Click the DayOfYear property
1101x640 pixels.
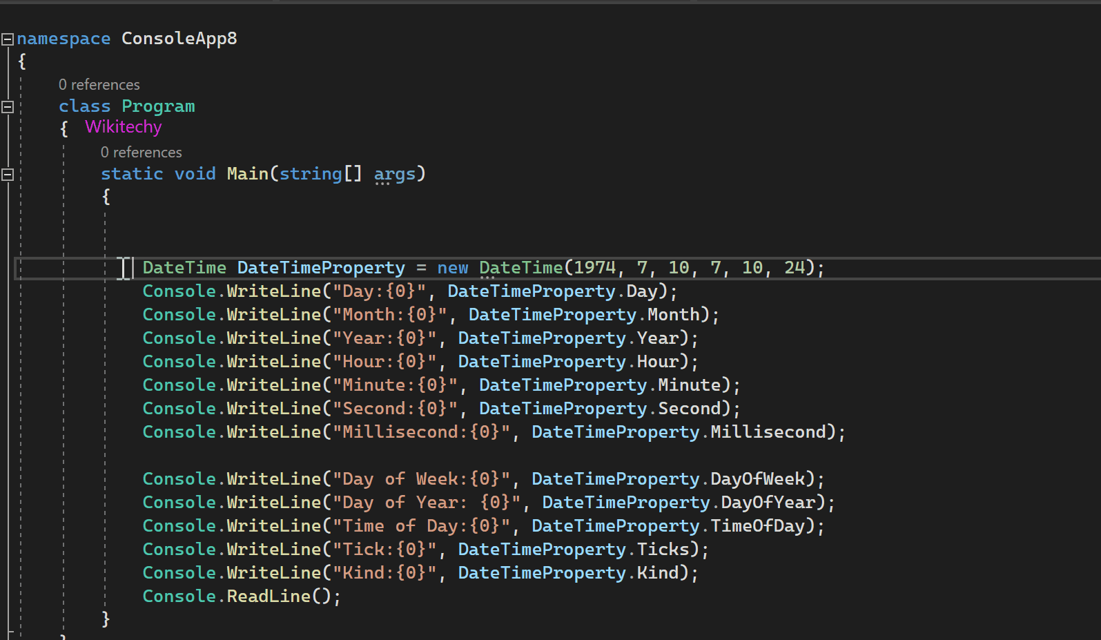tap(768, 503)
